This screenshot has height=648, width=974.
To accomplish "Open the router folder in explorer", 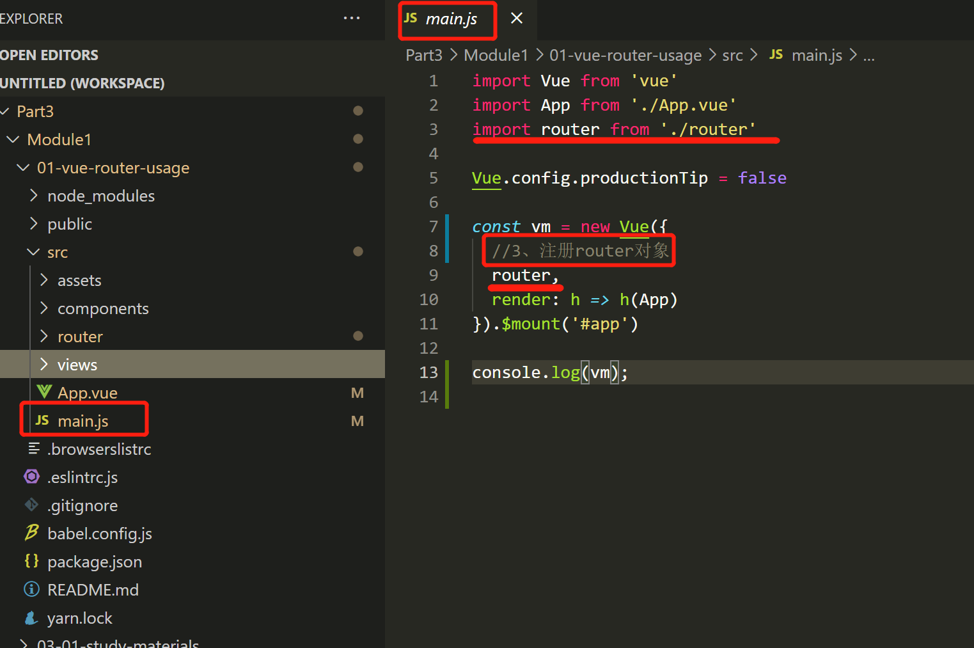I will point(80,336).
